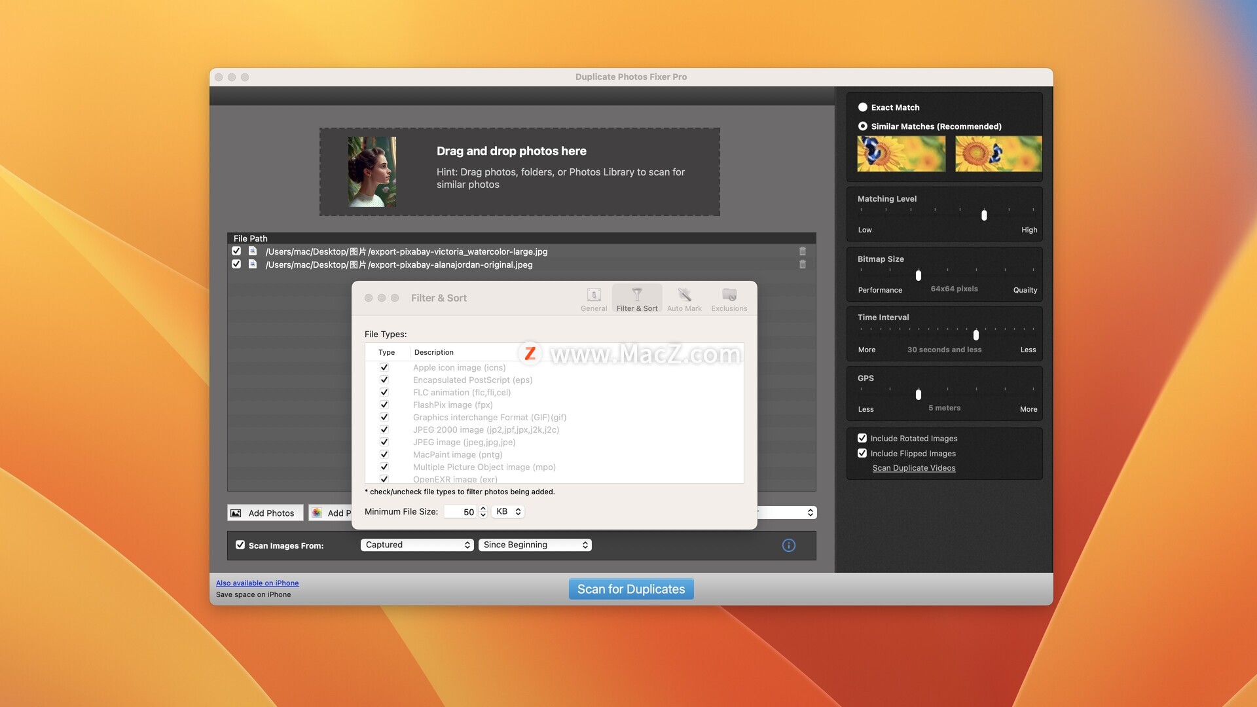Click the Photos Library flower icon

pyautogui.click(x=317, y=513)
